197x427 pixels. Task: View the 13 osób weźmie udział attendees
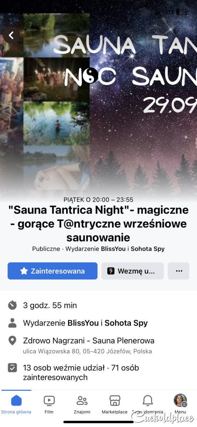[x=64, y=368]
